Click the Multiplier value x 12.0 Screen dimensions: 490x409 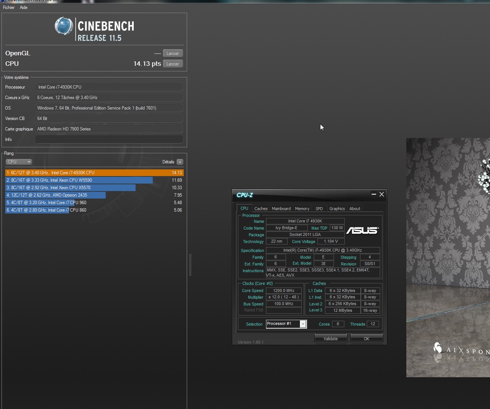click(x=284, y=297)
